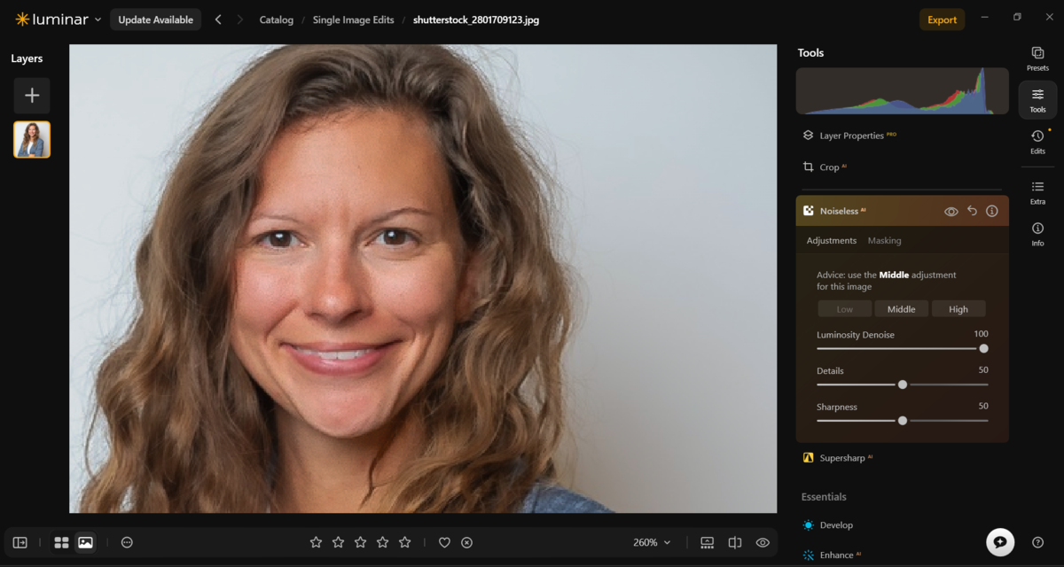Open the Edits history panel

(x=1037, y=142)
